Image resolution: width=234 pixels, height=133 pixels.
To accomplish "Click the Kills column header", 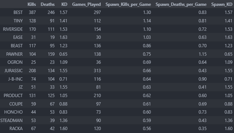I will (x=32, y=4).
